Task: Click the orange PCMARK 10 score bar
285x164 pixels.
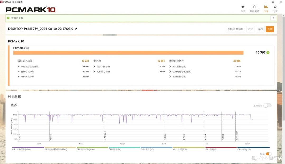Action: point(128,53)
